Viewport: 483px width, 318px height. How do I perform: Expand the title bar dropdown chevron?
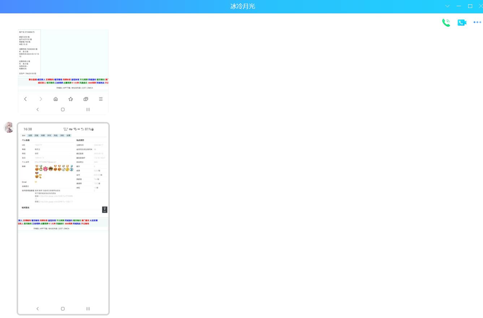click(447, 6)
